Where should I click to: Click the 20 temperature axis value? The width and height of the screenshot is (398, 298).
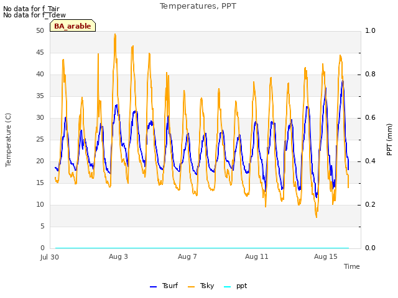pyautogui.click(x=40, y=161)
